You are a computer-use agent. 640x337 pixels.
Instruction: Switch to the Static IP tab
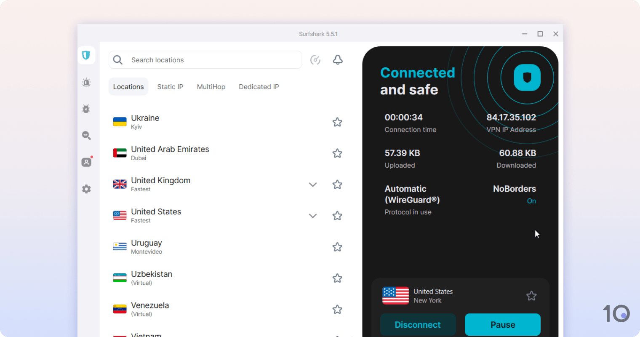tap(170, 86)
